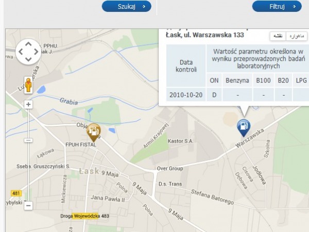Viewport: 309px width, 232px height.
Task: Select the Street View pegman icon
Action: coord(28,85)
